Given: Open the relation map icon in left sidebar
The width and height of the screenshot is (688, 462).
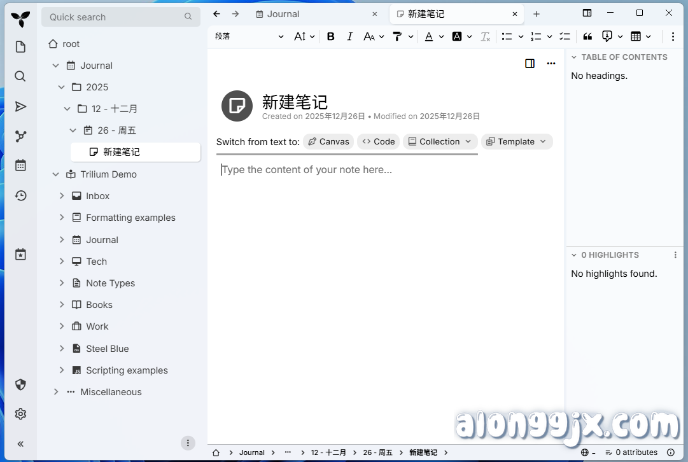Looking at the screenshot, I should (20, 136).
